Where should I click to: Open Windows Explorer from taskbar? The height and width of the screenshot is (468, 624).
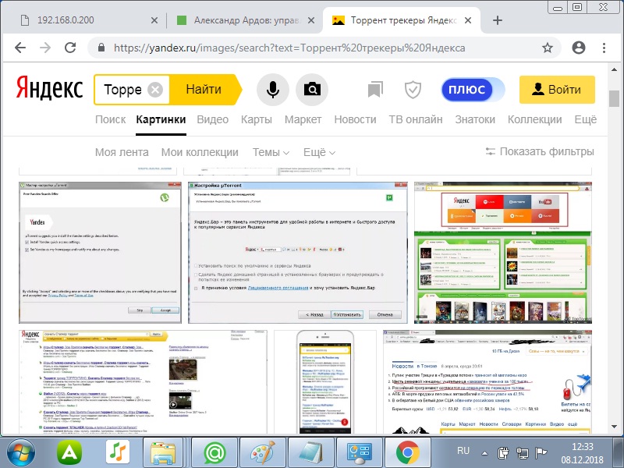tap(163, 452)
